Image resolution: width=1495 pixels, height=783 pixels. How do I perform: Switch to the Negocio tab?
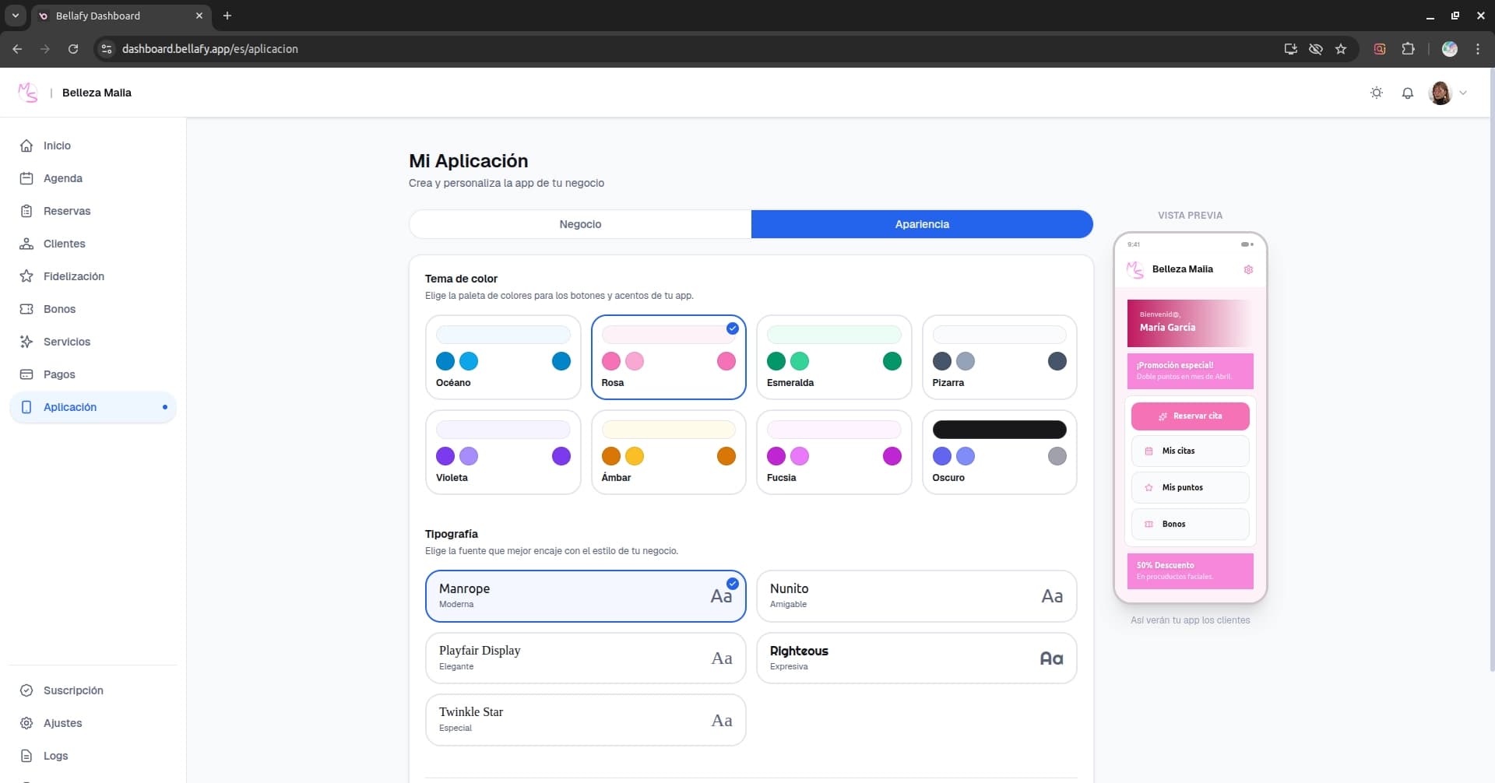580,224
